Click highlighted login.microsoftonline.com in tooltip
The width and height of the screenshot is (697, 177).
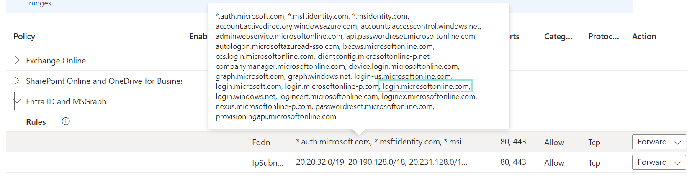(425, 86)
